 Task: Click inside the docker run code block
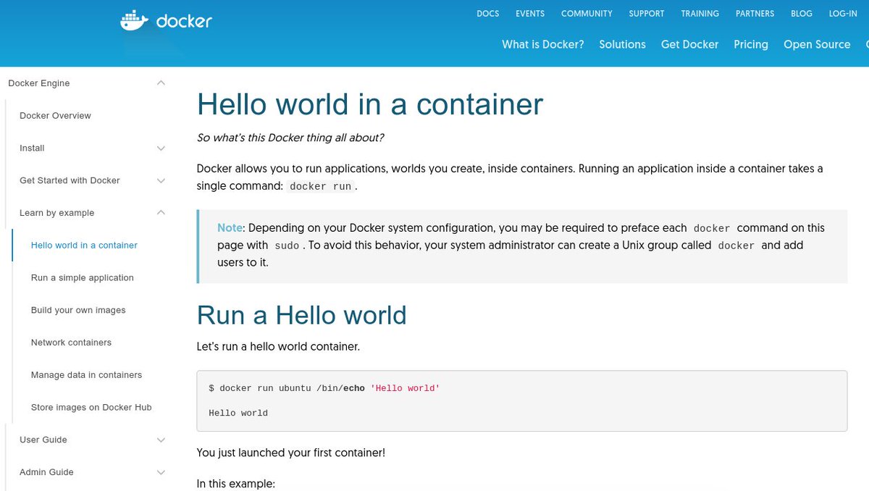(x=522, y=401)
